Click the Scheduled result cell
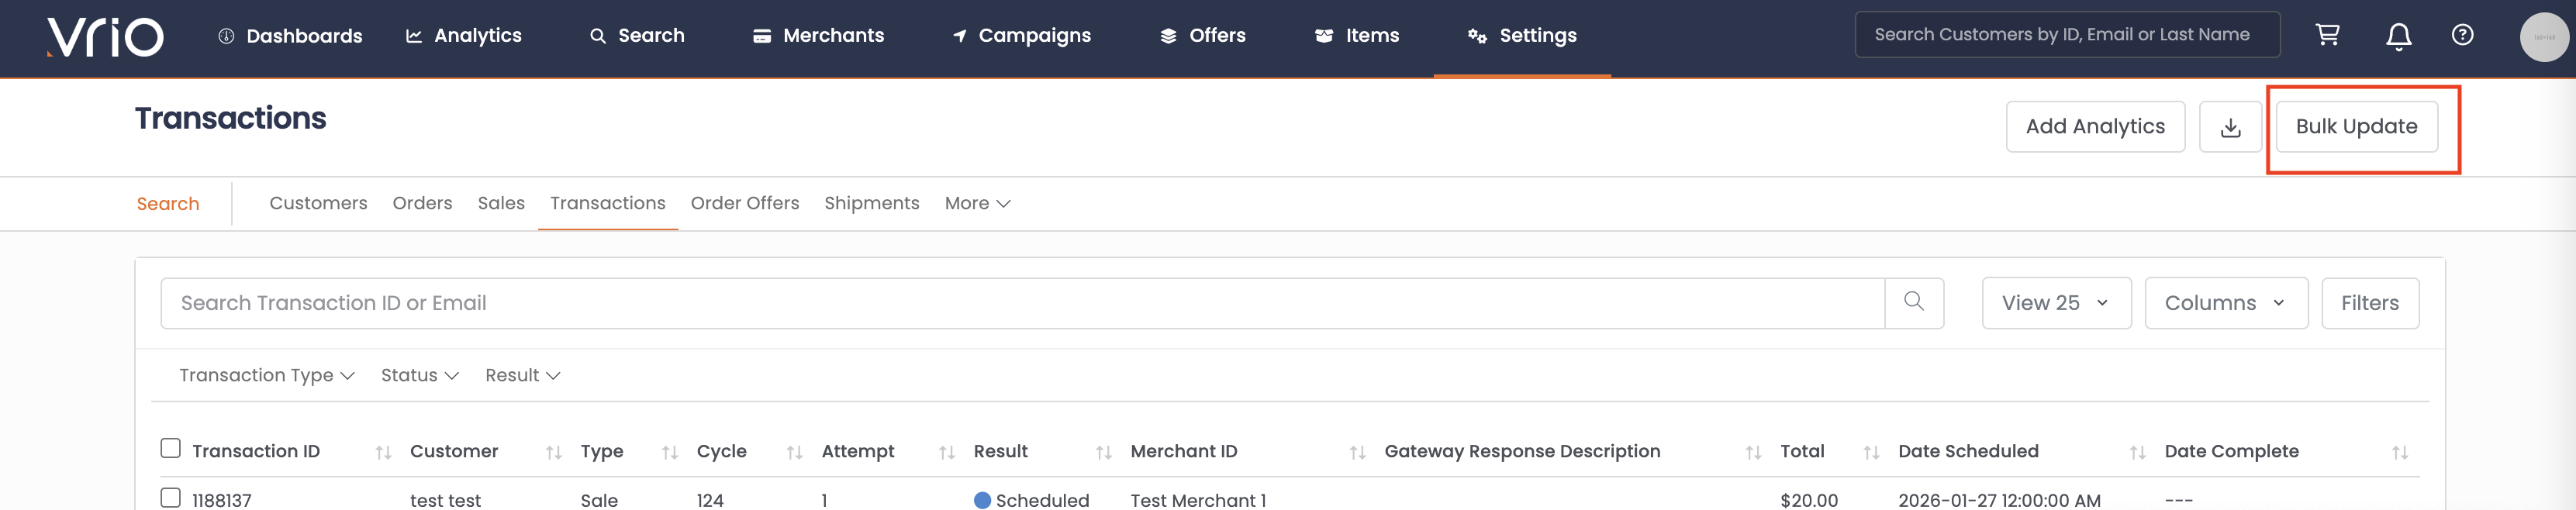 pos(1031,500)
